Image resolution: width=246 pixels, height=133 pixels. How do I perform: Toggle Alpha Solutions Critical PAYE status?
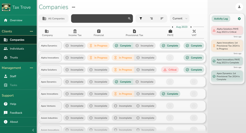[170, 70]
